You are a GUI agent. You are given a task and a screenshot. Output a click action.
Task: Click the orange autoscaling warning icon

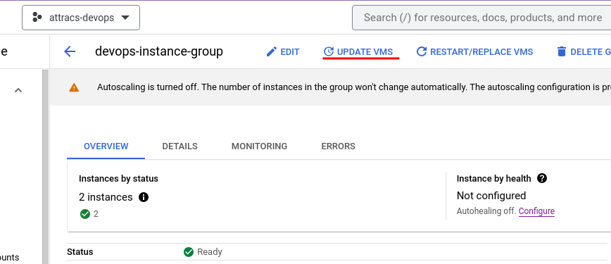[x=74, y=87]
